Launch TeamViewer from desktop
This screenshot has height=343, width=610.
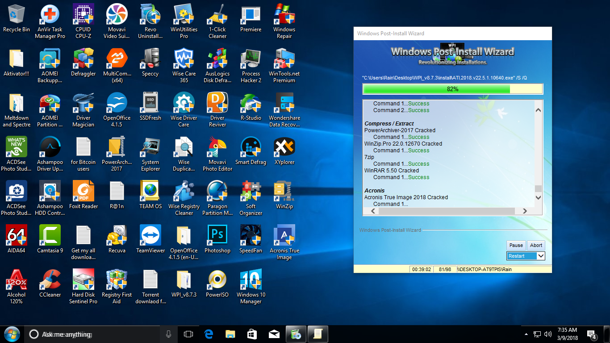pos(150,240)
